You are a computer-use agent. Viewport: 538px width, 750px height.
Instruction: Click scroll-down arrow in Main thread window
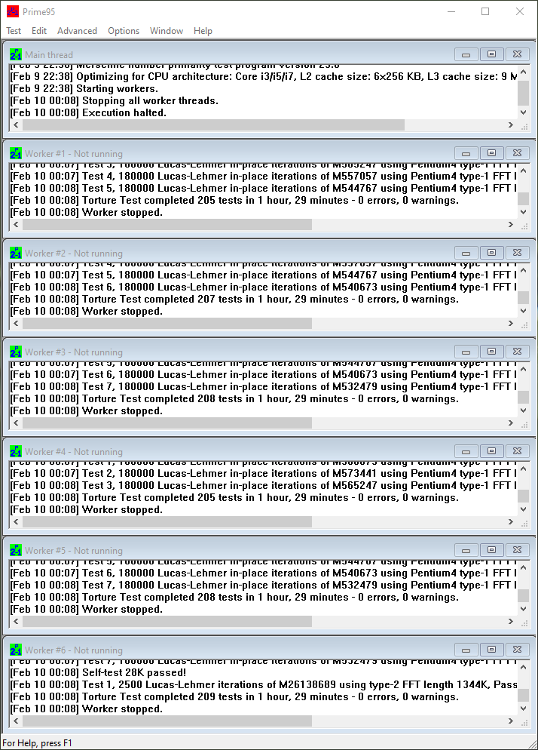click(x=524, y=112)
